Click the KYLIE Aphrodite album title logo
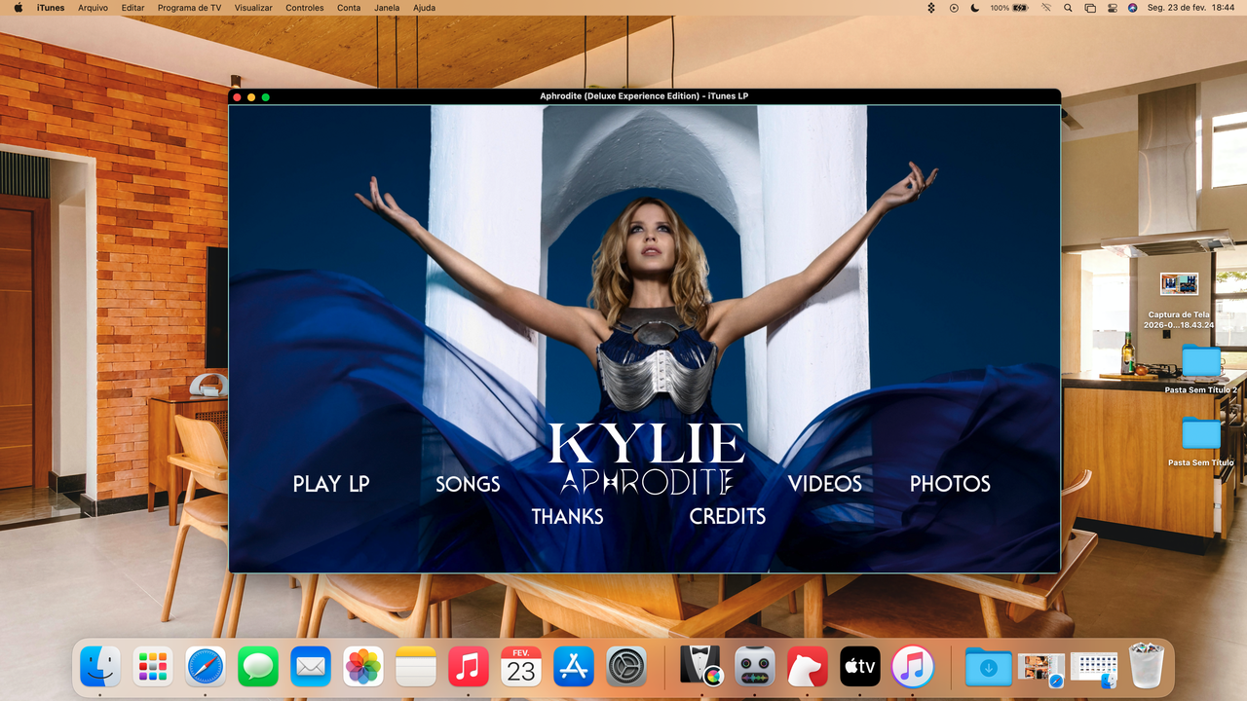 click(x=647, y=459)
